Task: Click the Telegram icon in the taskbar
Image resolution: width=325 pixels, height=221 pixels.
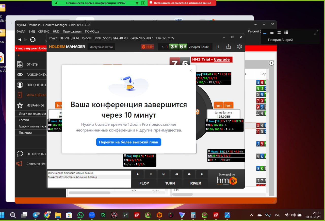Action: coord(36,215)
